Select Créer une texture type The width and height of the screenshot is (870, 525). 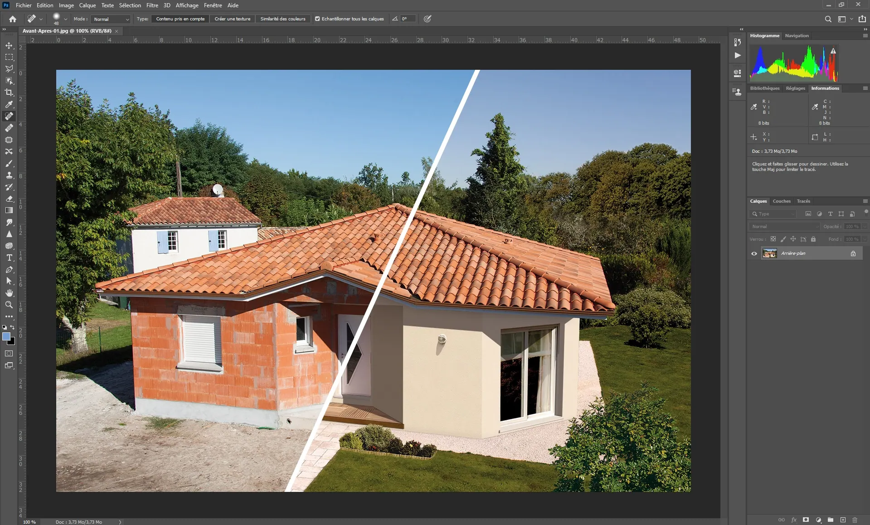point(233,19)
